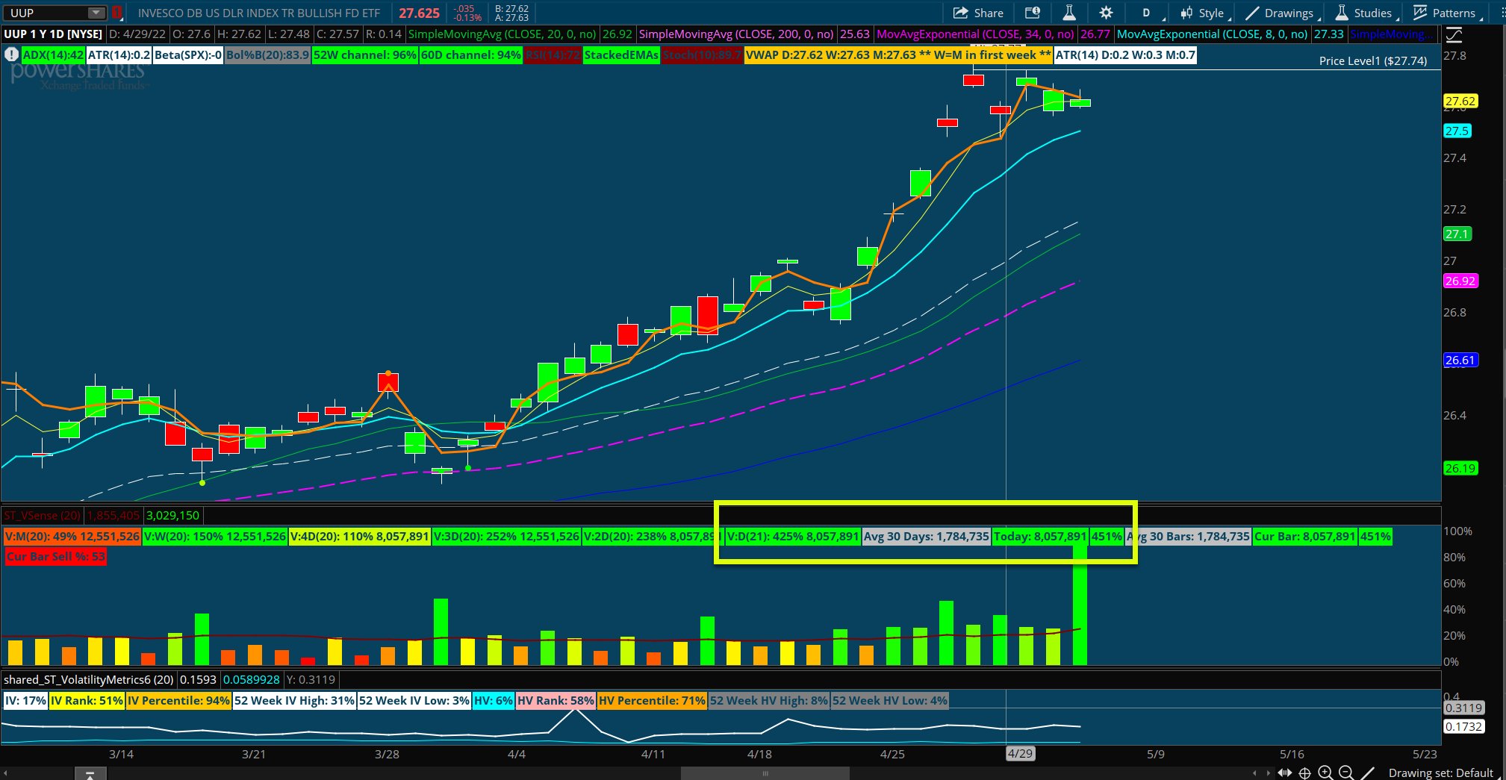
Task: Grab the horizontal chart scrollbar thumb
Action: coord(765,773)
